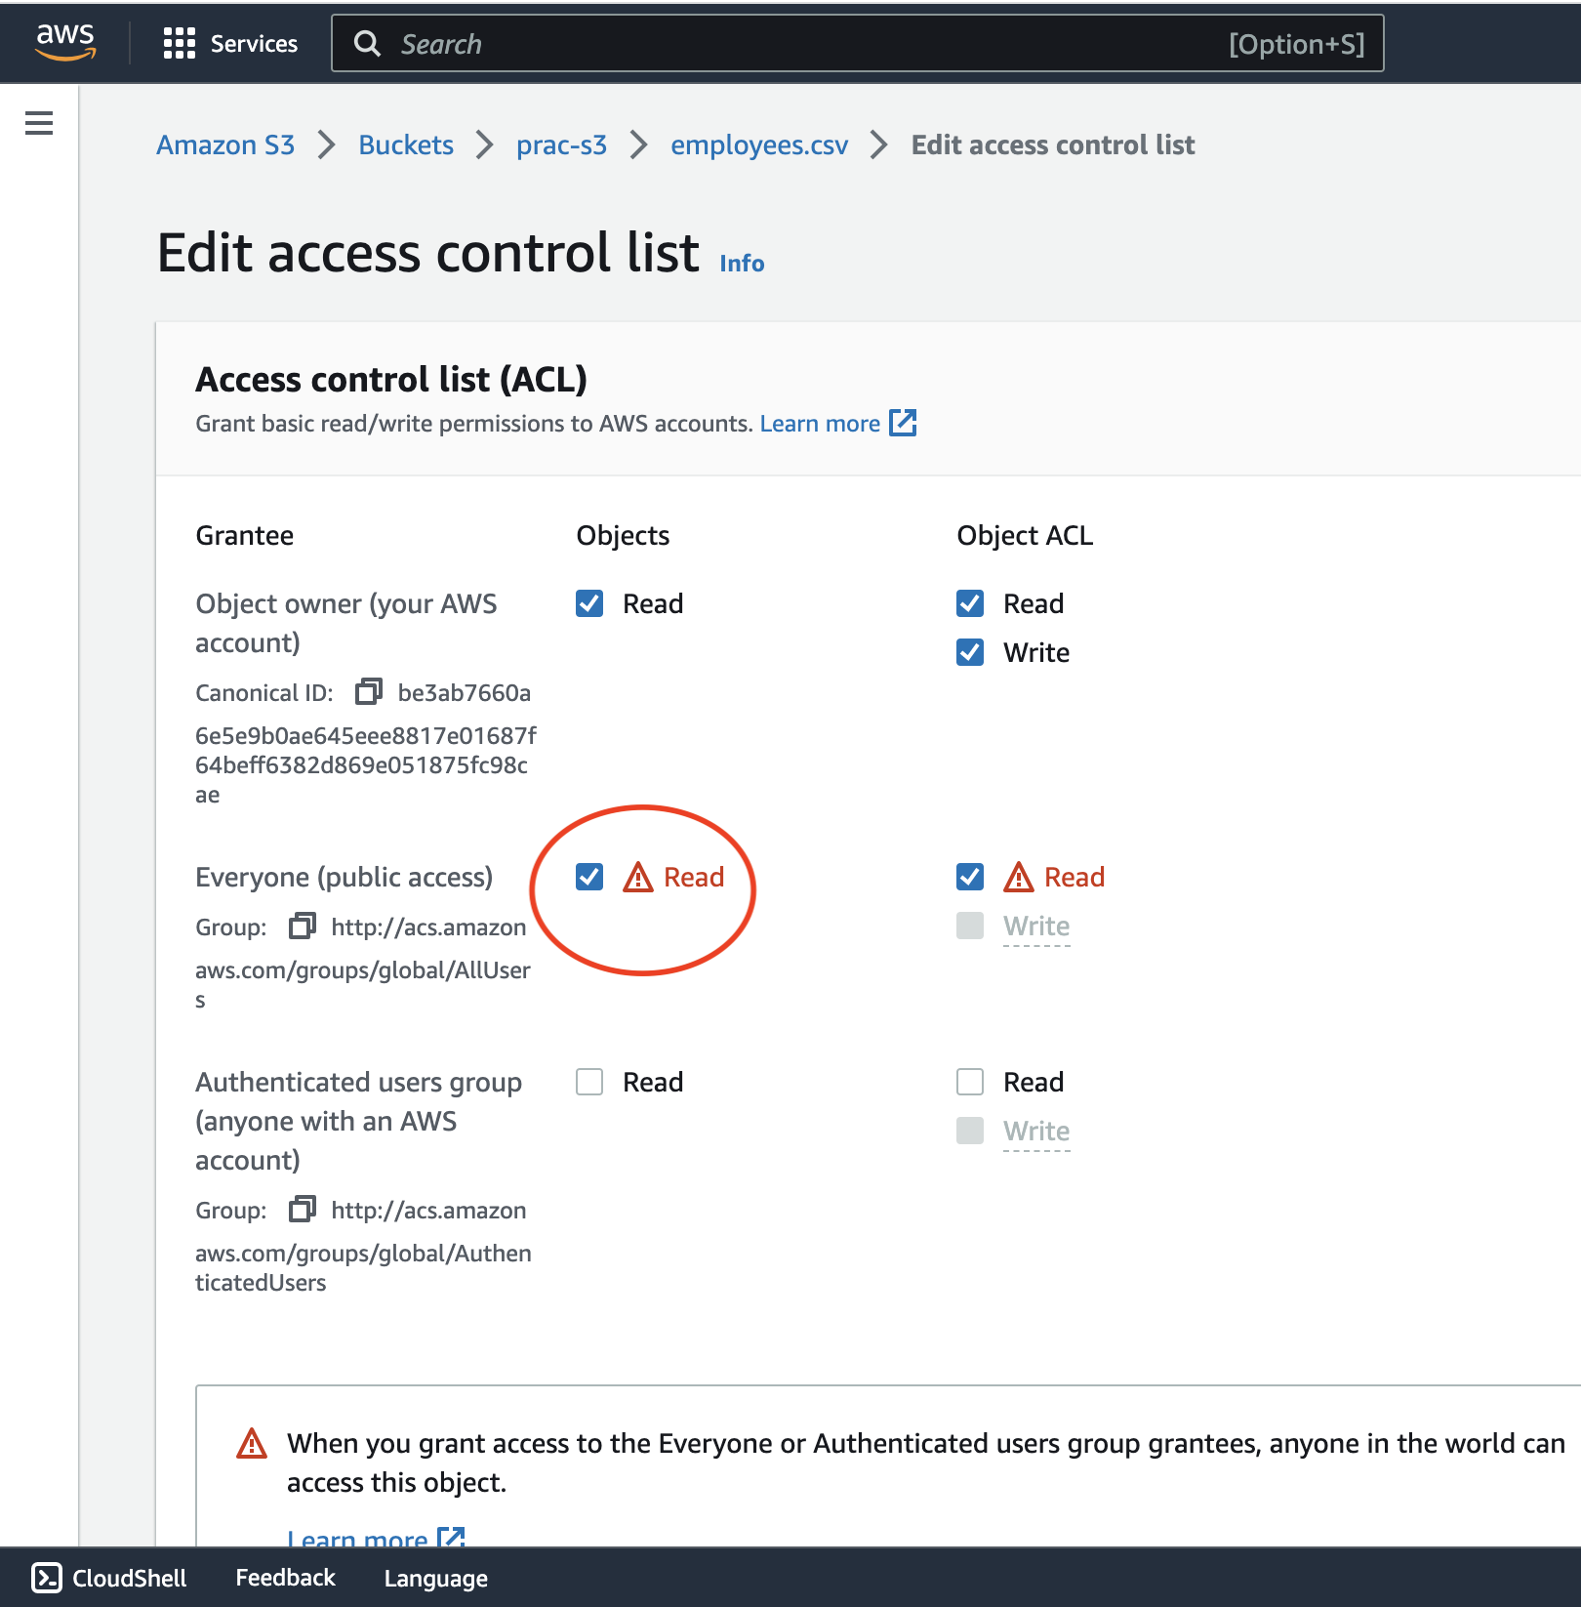Open employees.csv breadcrumb link
This screenshot has height=1607, width=1581.
(759, 144)
